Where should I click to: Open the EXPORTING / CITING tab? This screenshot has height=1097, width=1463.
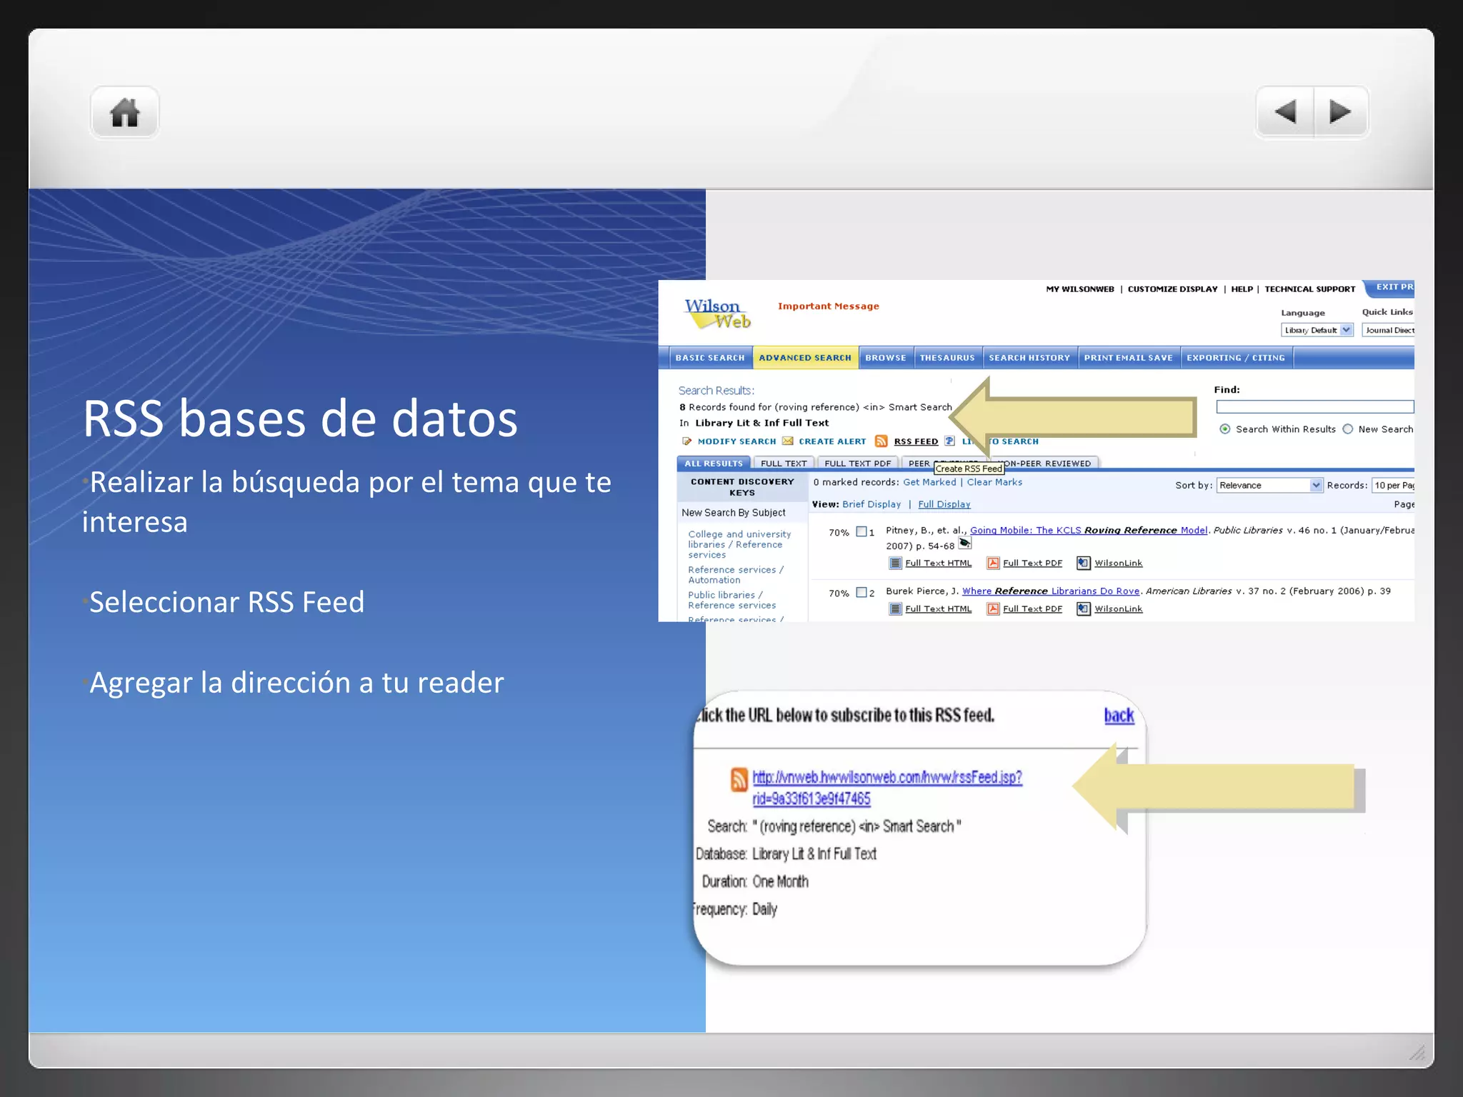1236,358
